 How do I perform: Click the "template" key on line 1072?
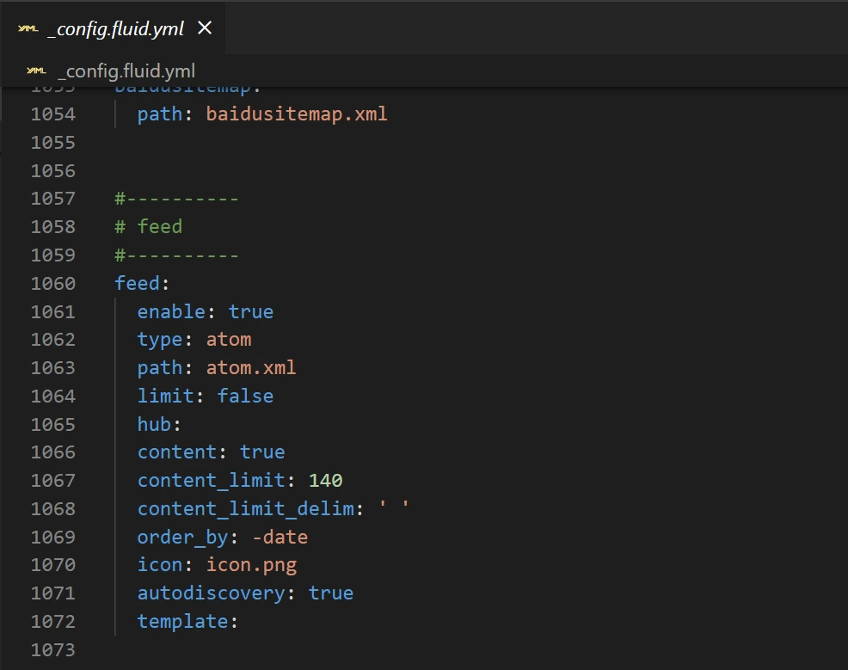[x=182, y=621]
